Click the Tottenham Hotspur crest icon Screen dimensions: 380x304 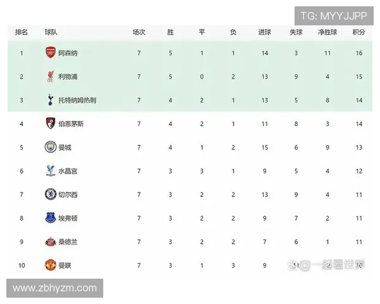coord(51,100)
